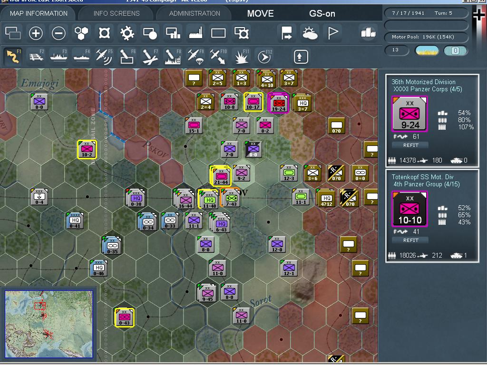Show weather with sun and cloud icon
The height and width of the screenshot is (365, 487).
click(x=310, y=33)
